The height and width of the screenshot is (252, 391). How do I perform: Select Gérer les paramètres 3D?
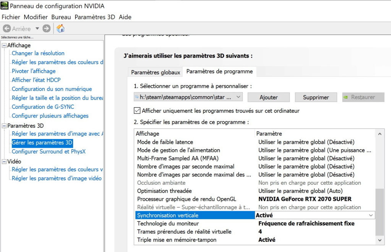coord(42,143)
